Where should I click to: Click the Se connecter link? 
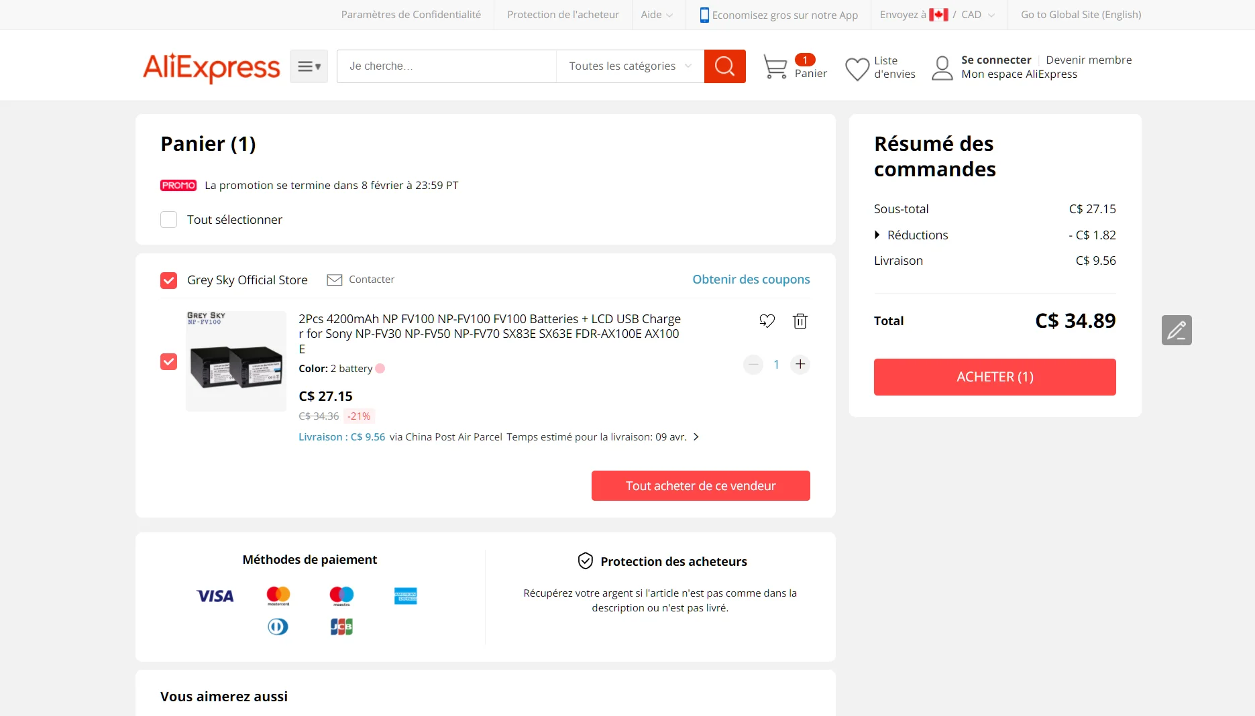[996, 60]
